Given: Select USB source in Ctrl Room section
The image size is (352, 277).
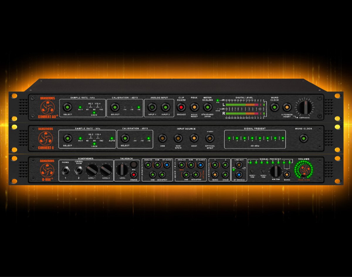Looking at the screenshot, I should pyautogui.click(x=186, y=175).
